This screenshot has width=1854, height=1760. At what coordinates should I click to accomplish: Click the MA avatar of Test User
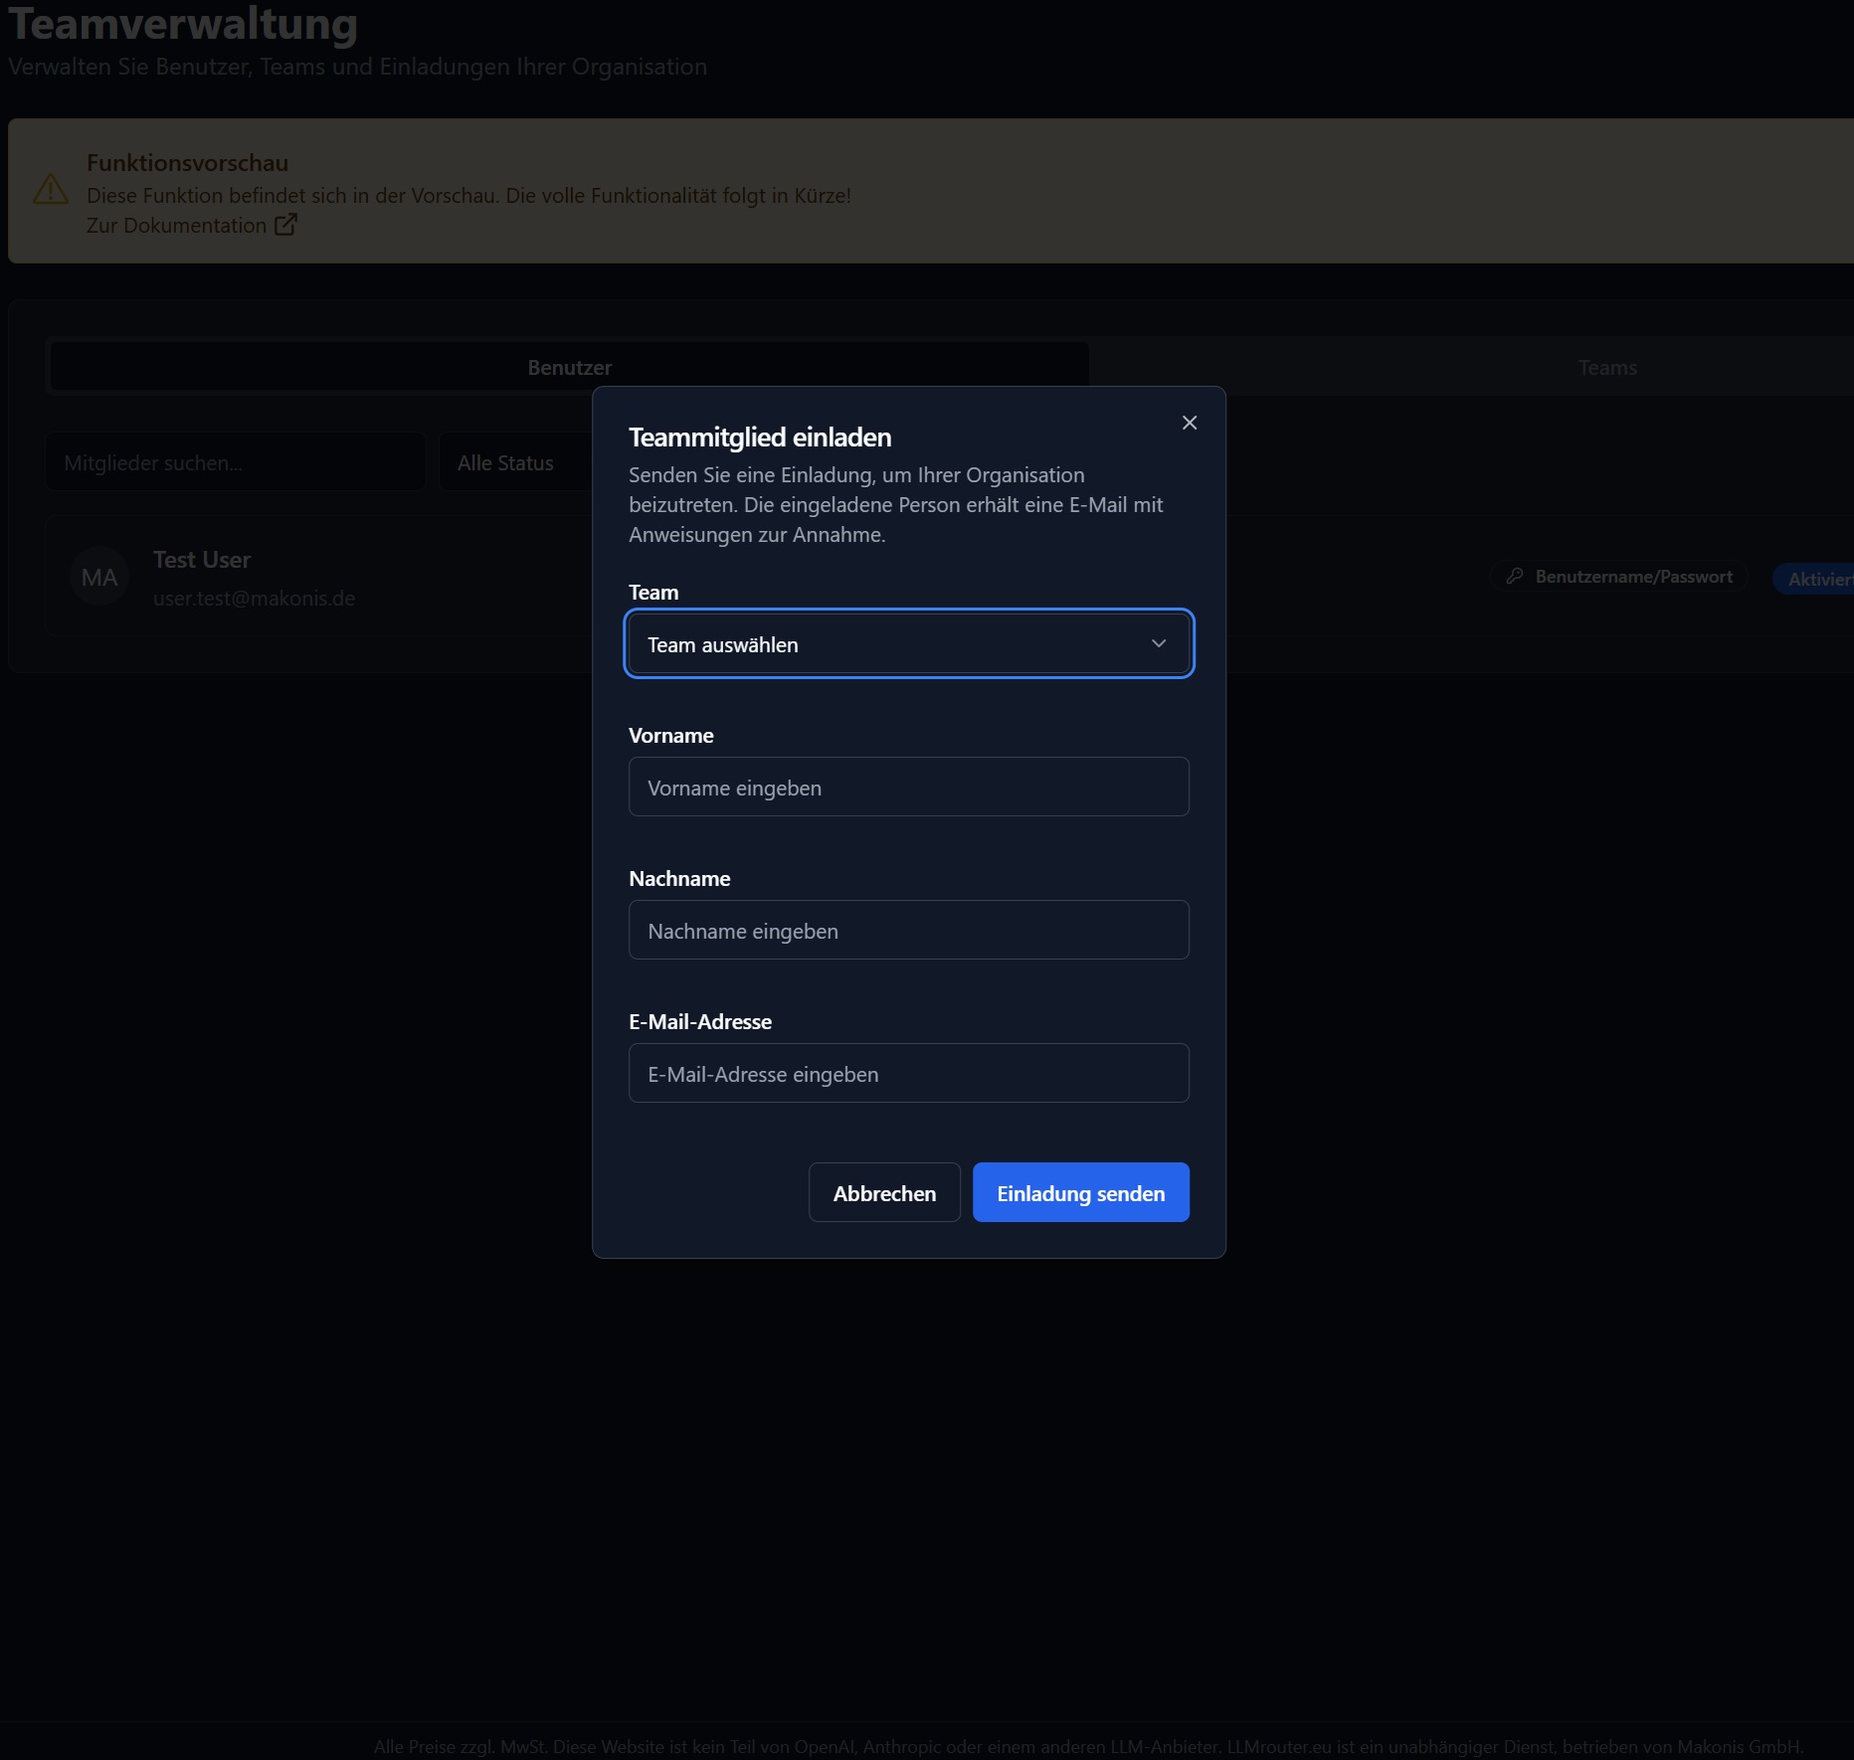tap(99, 578)
